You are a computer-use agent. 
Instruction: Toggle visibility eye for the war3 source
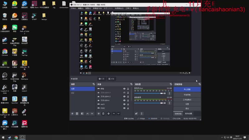click(124, 104)
